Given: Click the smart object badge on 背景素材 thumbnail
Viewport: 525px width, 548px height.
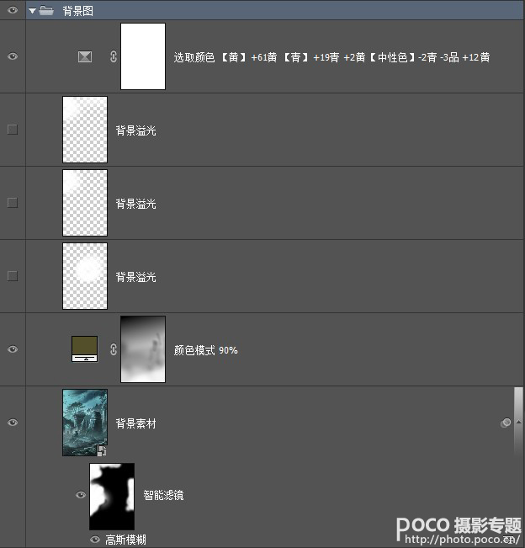Looking at the screenshot, I should coord(102,451).
